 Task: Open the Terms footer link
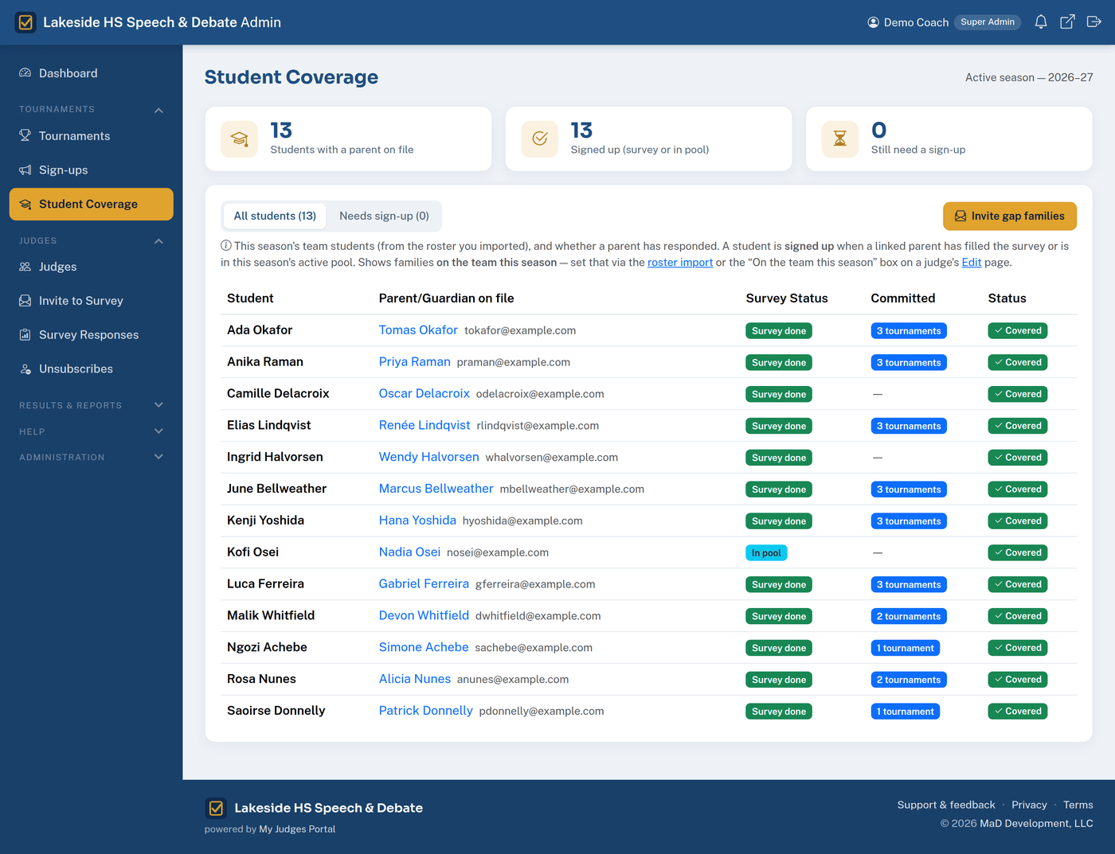1078,805
